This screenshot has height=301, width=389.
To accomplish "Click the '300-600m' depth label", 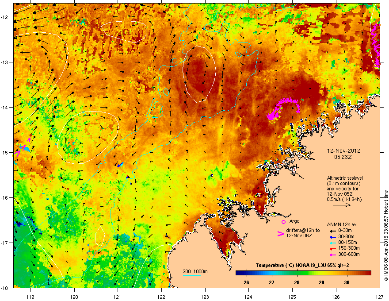I will [349, 255].
